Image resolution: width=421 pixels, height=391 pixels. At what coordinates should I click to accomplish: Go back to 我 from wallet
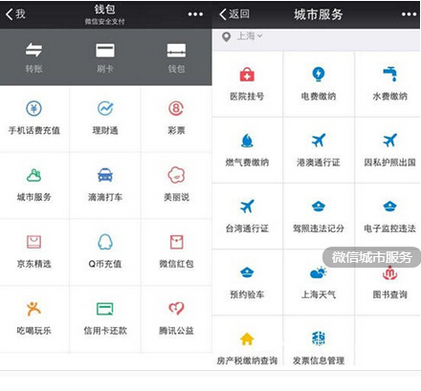tap(15, 13)
